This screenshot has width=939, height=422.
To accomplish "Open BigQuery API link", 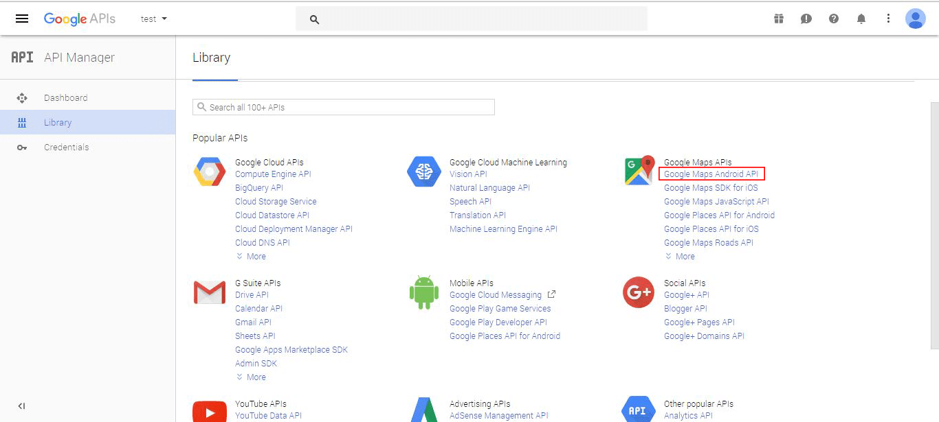I will point(259,188).
